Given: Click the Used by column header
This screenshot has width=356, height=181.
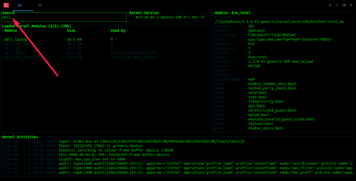Looking at the screenshot, I should click(118, 31).
